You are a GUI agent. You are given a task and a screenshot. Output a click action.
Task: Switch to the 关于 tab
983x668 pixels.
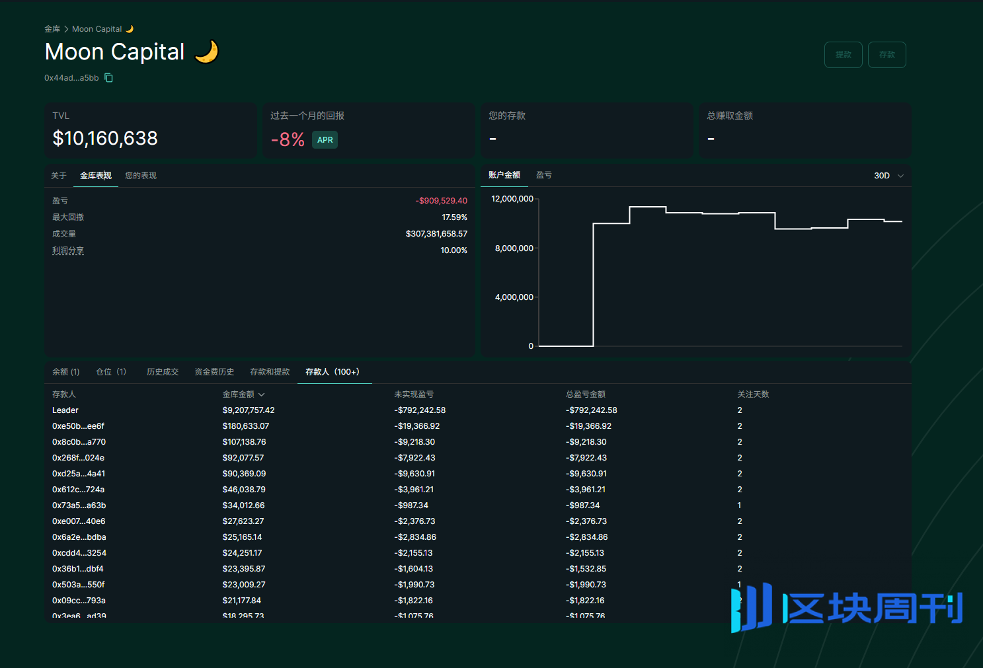pos(59,176)
